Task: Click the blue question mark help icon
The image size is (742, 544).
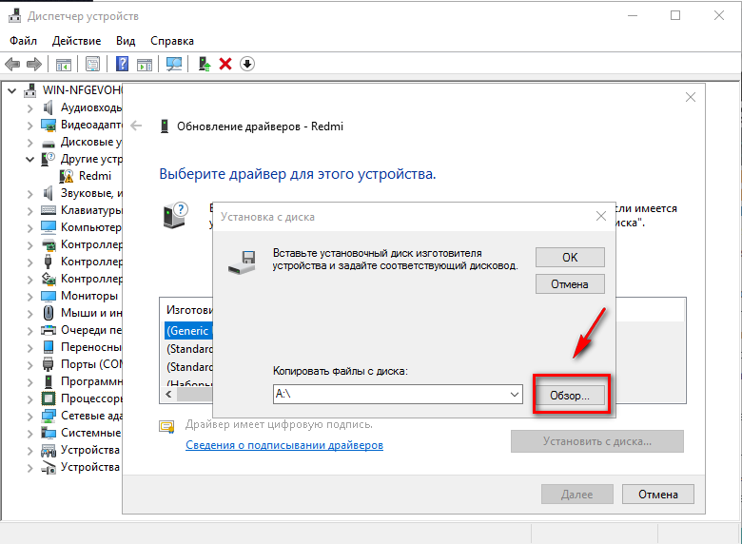Action: coord(123,64)
